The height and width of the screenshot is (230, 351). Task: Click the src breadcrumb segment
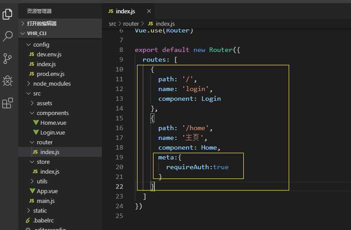tap(113, 24)
